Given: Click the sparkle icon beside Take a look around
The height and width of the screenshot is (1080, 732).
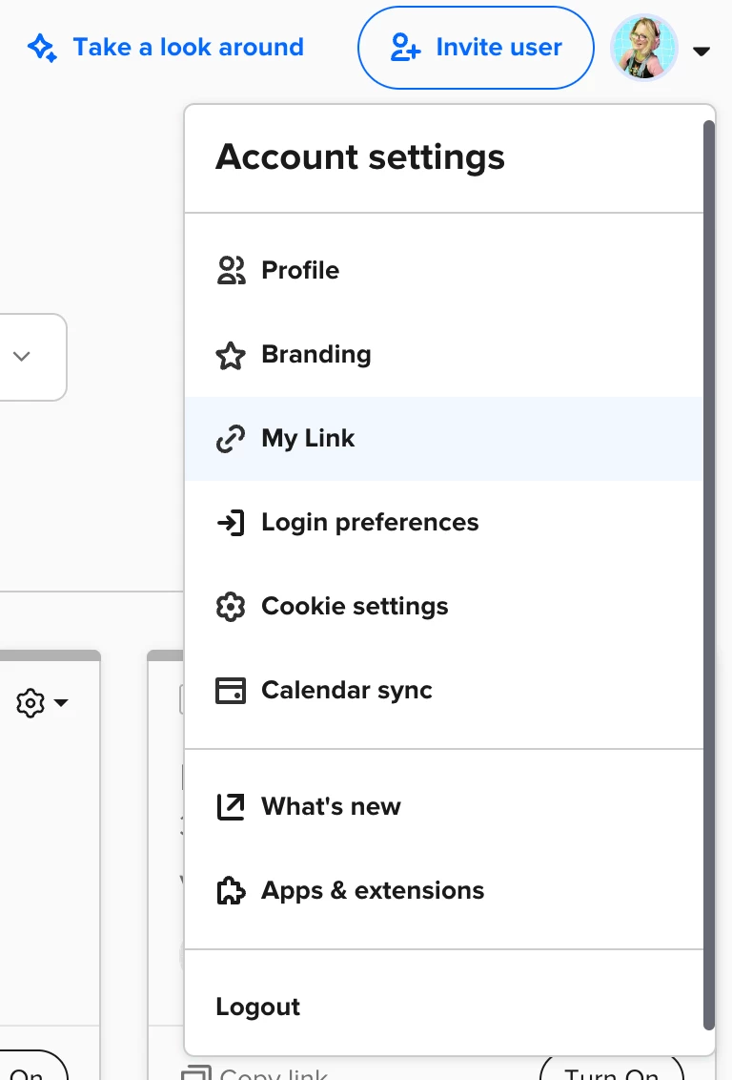Looking at the screenshot, I should [40, 47].
